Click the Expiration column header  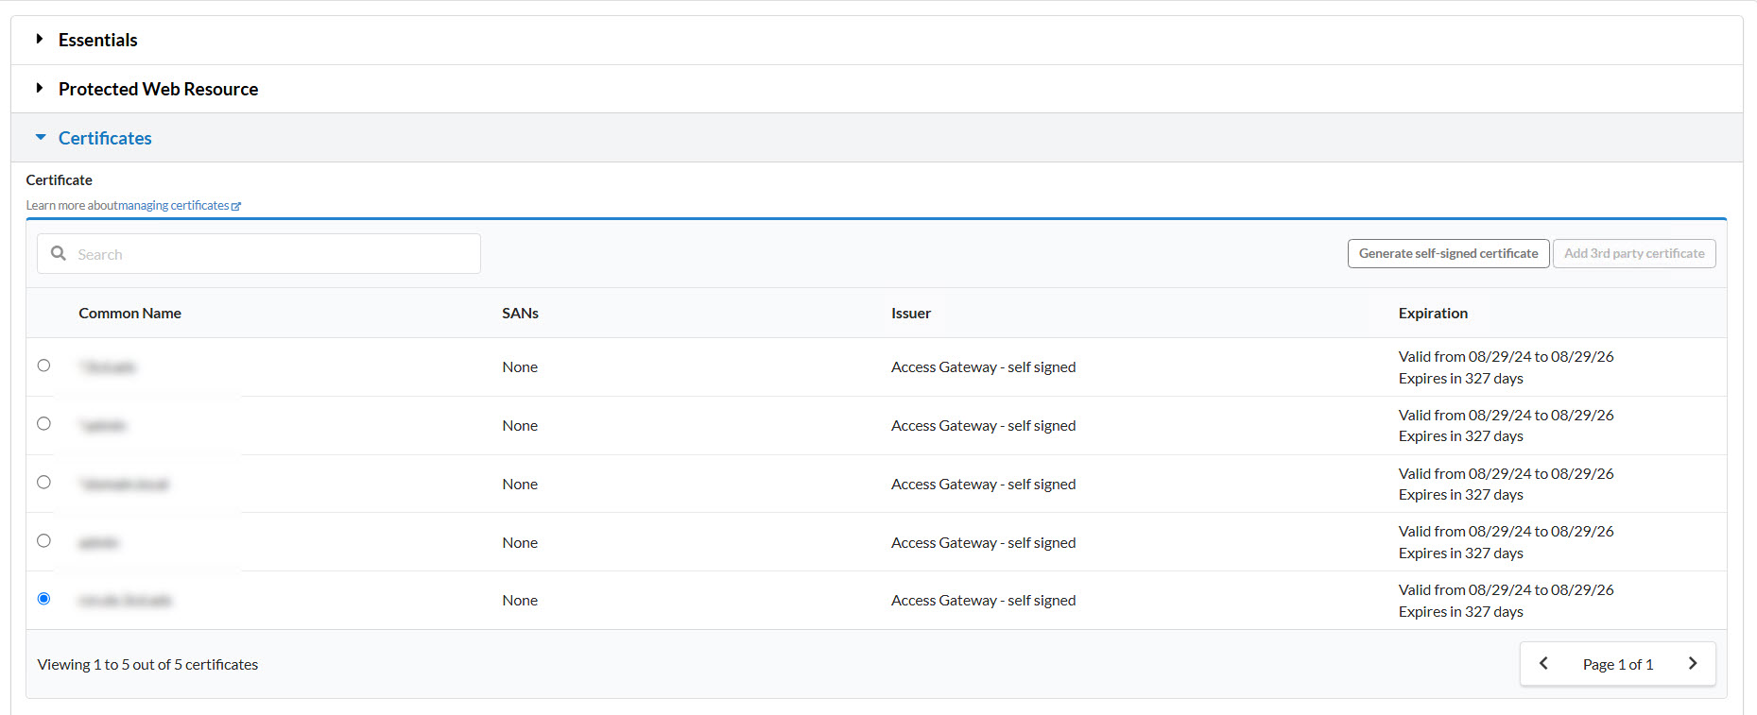click(1433, 313)
